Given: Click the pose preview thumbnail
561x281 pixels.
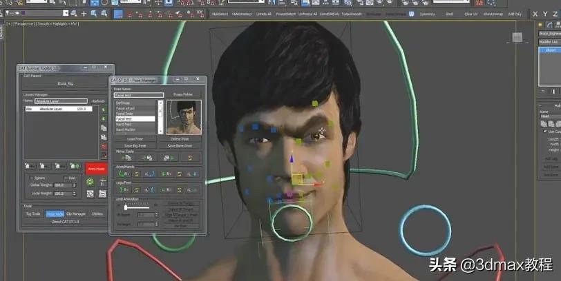Looking at the screenshot, I should pos(184,117).
